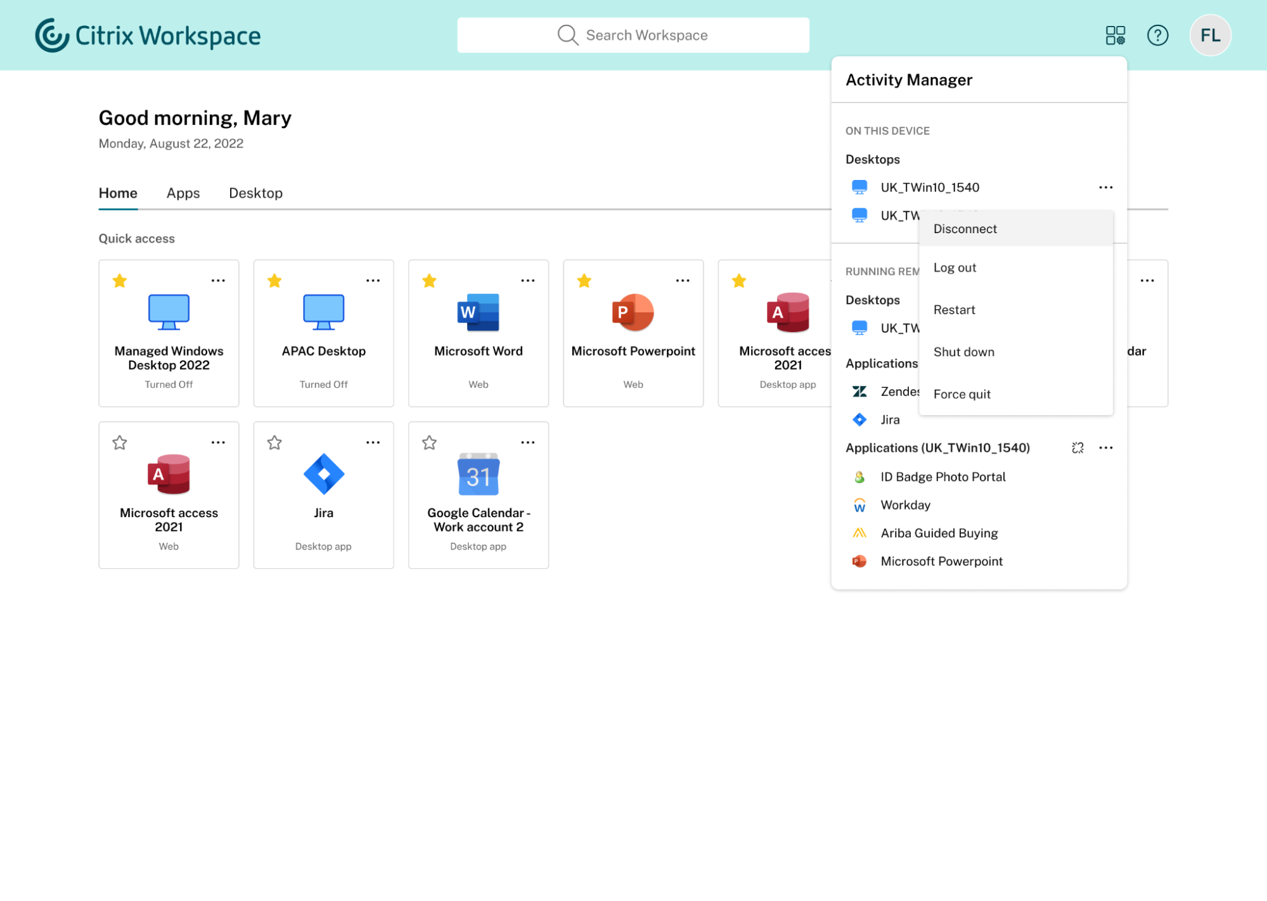1267x901 pixels.
Task: Open ellipsis menu for UK_TWin10_1540 desktop
Action: point(1105,188)
